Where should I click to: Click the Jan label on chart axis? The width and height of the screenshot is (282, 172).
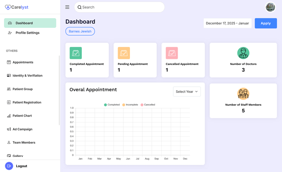[80, 159]
